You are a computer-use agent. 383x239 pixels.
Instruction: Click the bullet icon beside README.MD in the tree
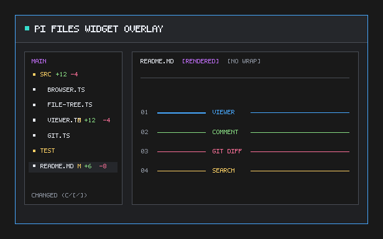click(x=34, y=166)
